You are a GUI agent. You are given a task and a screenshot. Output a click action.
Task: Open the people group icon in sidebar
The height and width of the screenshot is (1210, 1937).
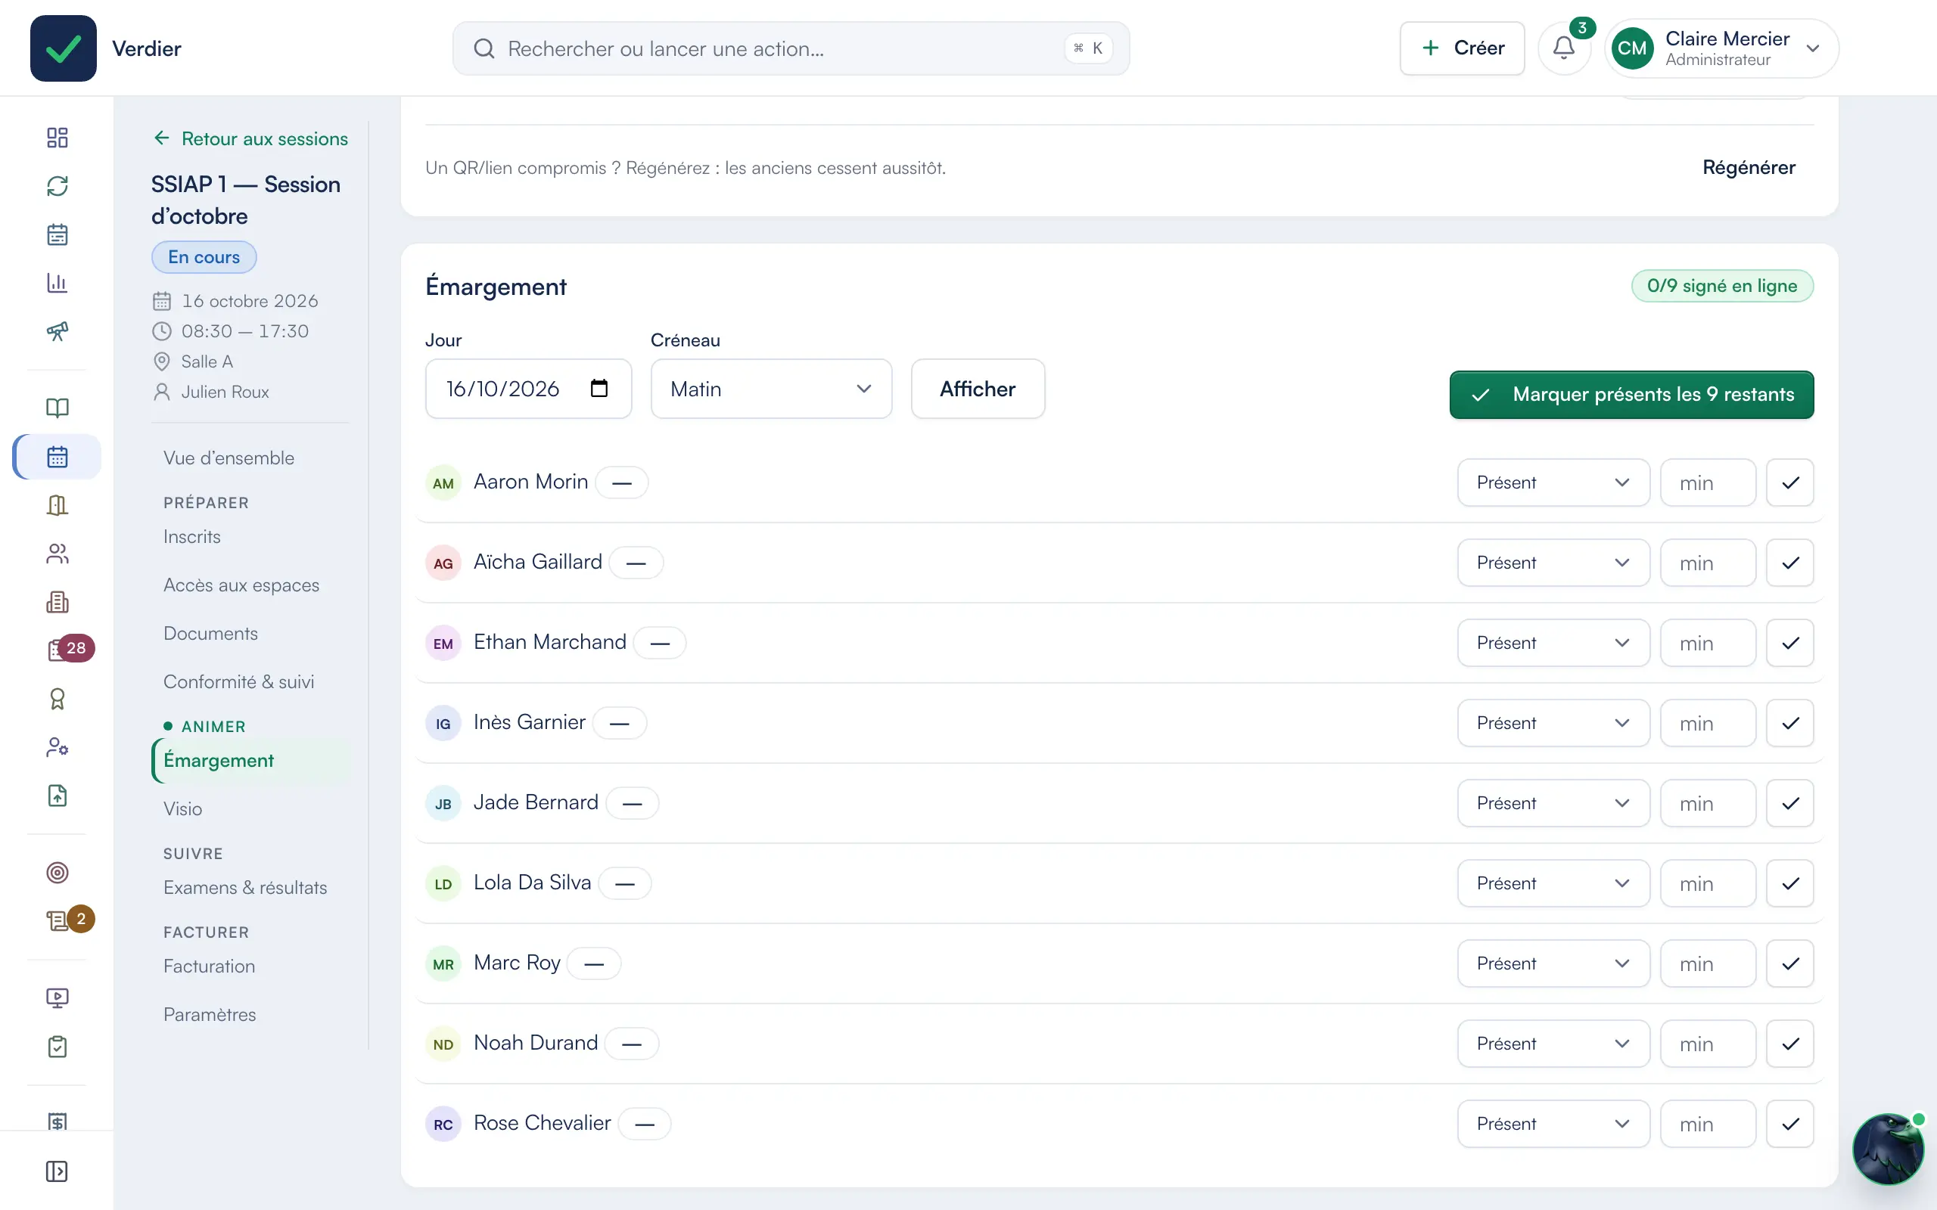click(x=57, y=554)
